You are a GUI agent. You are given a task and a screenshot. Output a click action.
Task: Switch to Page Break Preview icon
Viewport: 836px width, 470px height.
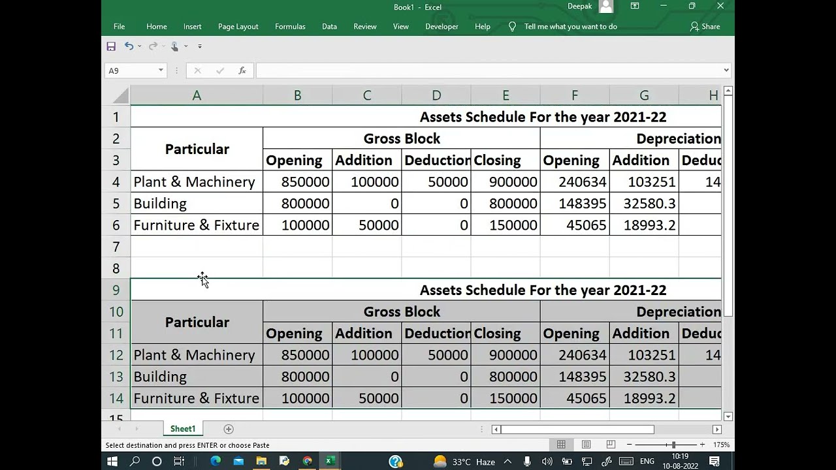click(x=611, y=445)
